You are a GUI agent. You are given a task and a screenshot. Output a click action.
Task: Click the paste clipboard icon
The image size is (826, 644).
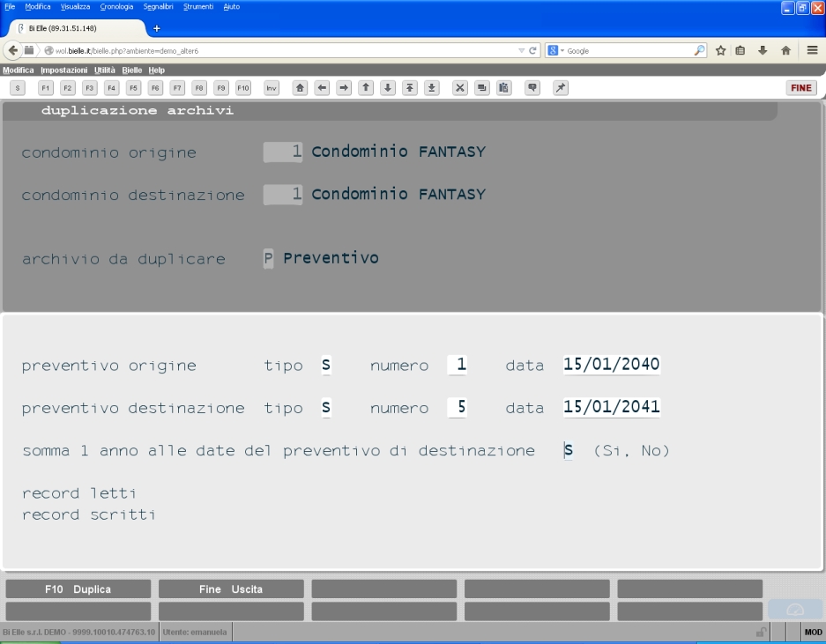pos(503,88)
